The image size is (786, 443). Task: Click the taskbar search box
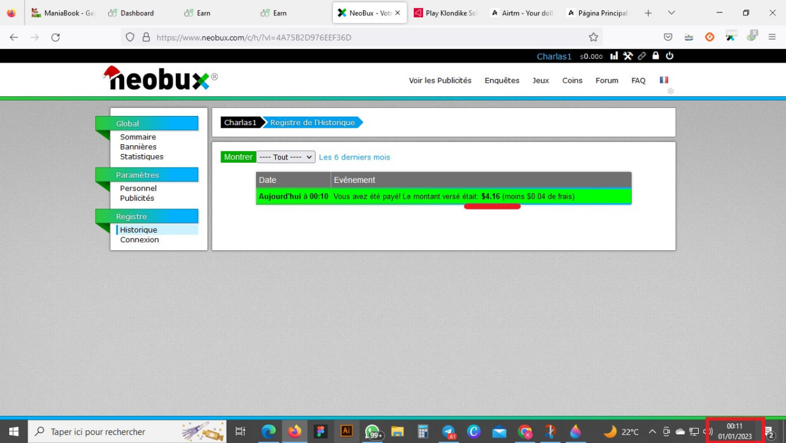[x=128, y=431]
